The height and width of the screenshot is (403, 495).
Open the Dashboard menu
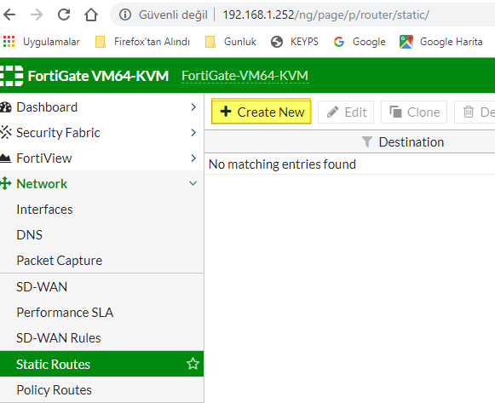(x=47, y=107)
